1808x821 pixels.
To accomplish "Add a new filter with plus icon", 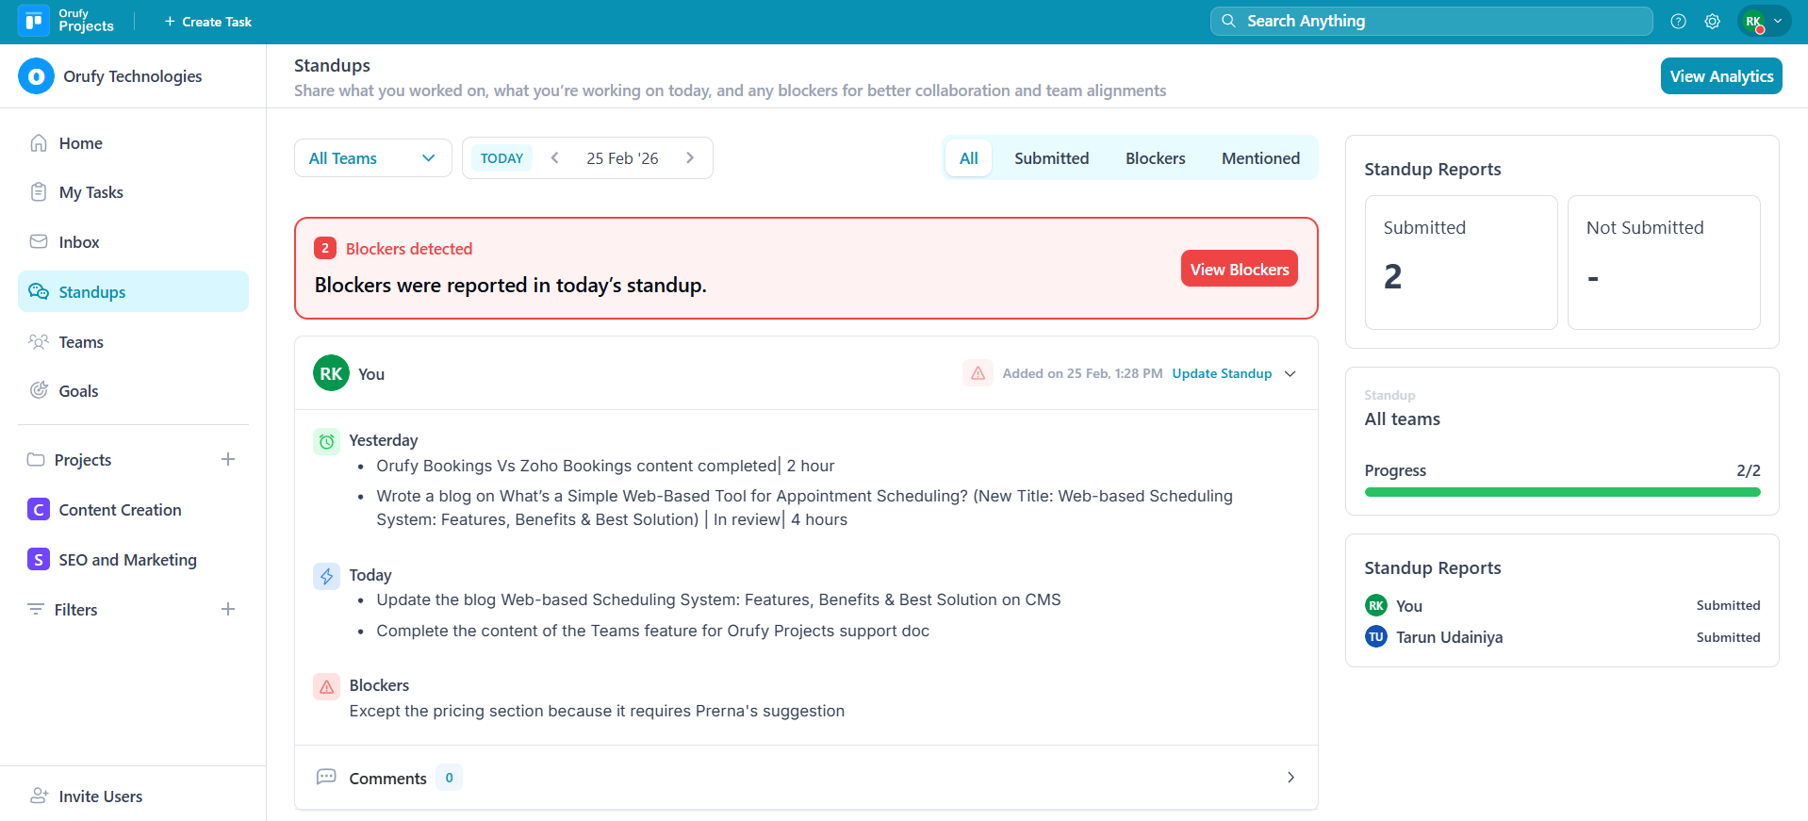I will (228, 609).
